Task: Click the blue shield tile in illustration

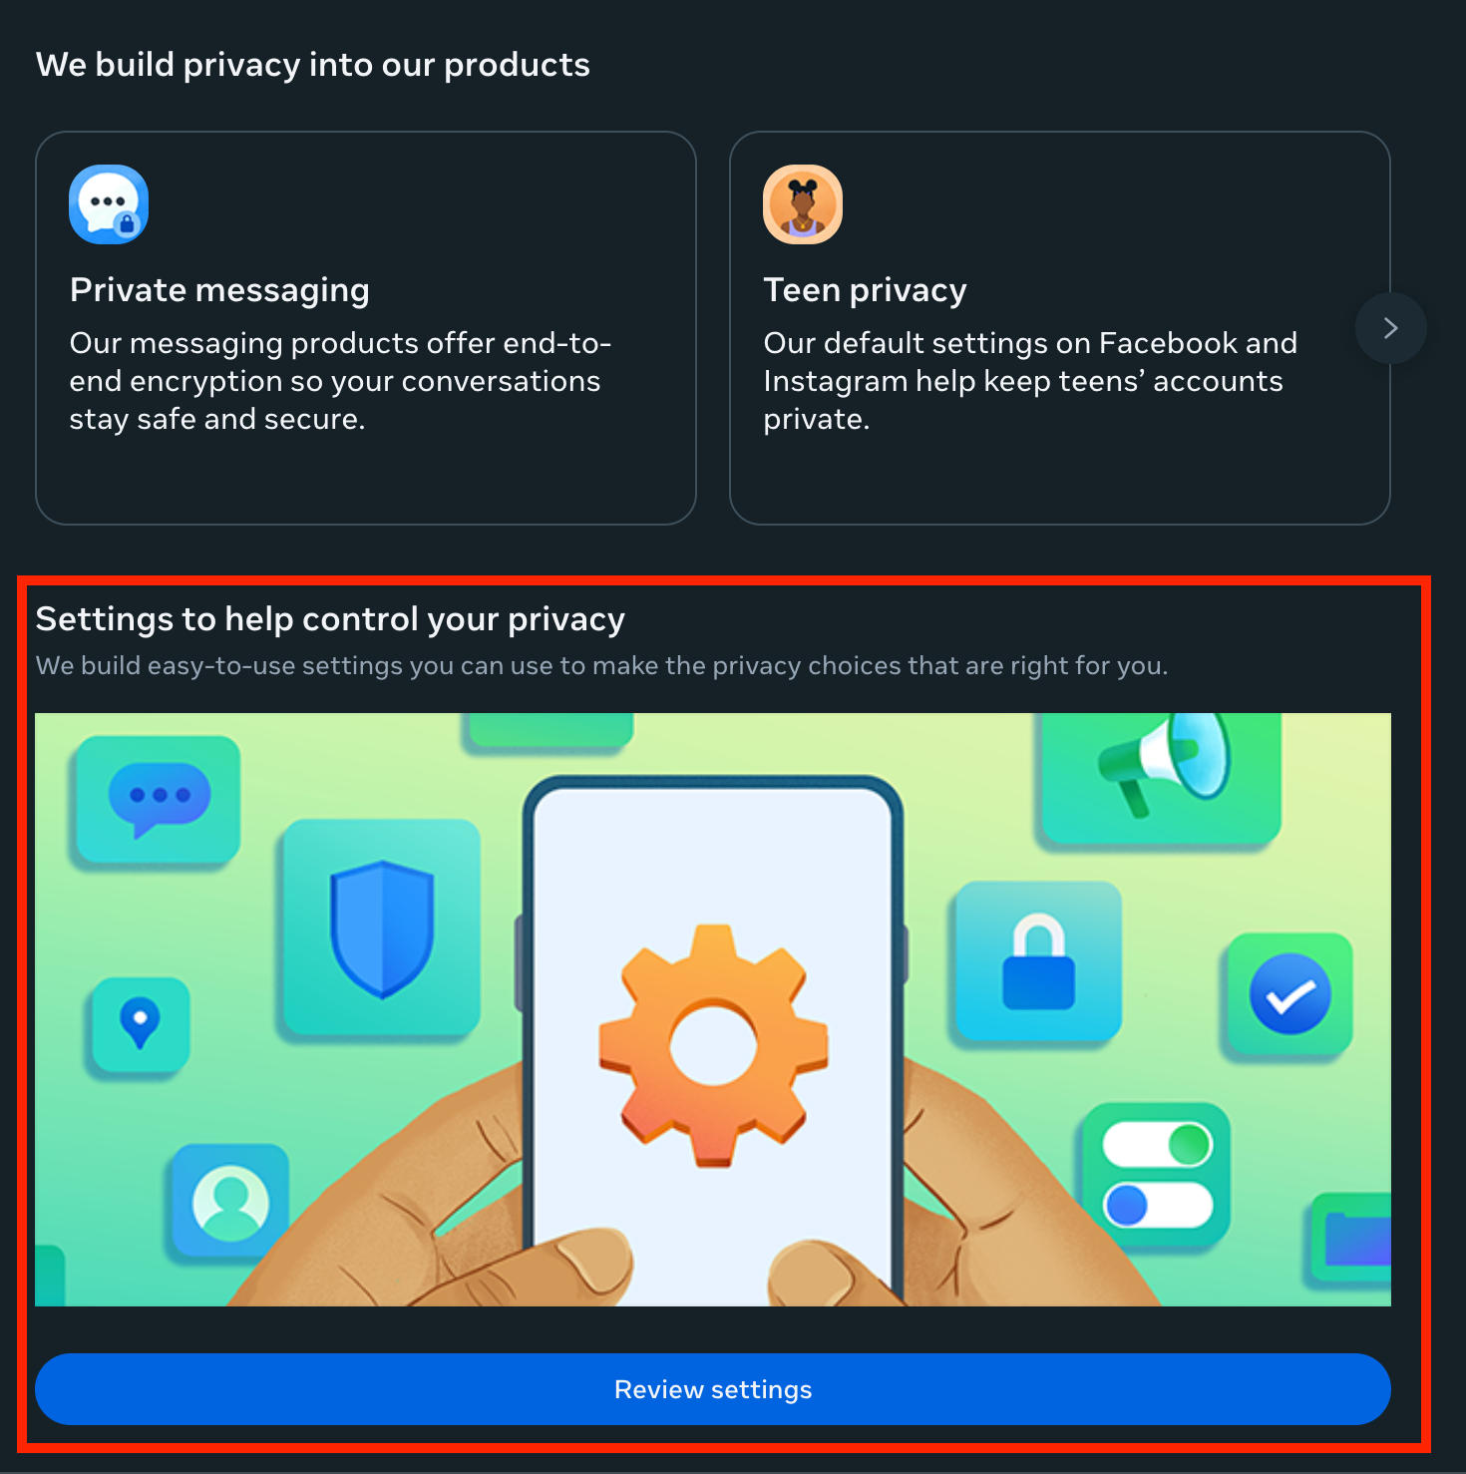Action: (382, 928)
